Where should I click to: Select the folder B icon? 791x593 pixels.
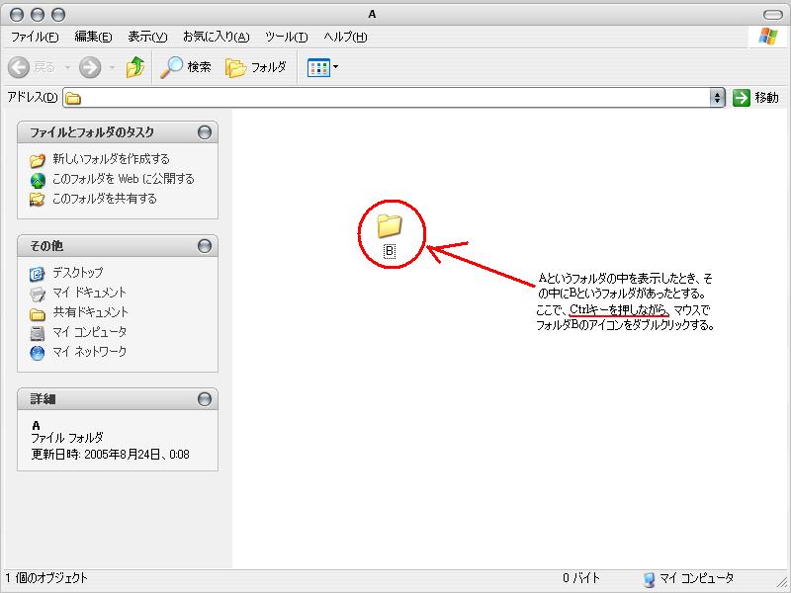pyautogui.click(x=390, y=225)
